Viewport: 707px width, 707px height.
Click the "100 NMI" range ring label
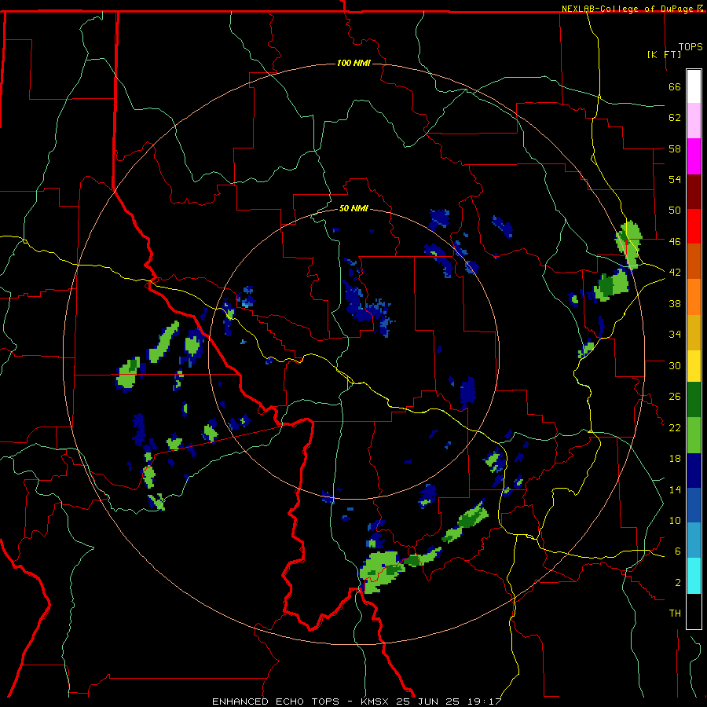353,63
